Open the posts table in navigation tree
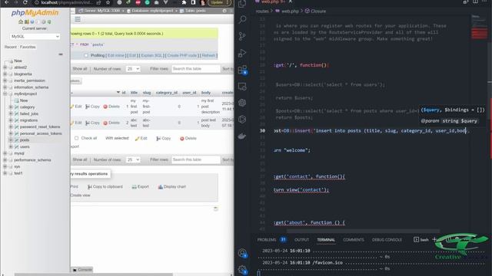 point(25,140)
